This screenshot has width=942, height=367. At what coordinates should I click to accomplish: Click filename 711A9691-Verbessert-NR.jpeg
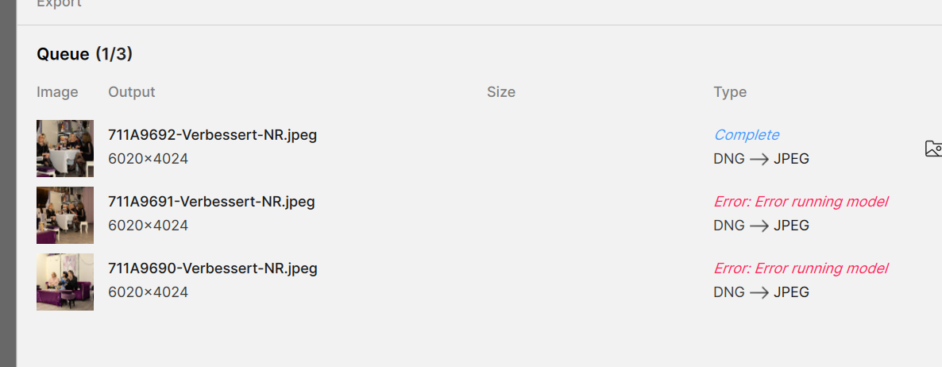211,202
